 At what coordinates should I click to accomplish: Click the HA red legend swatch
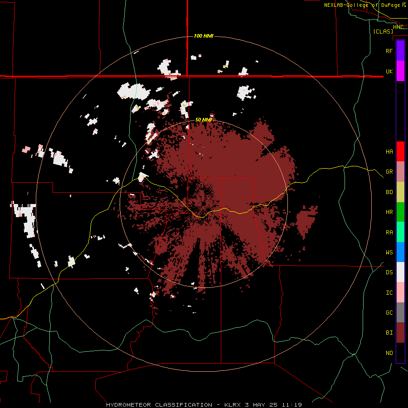pyautogui.click(x=400, y=151)
